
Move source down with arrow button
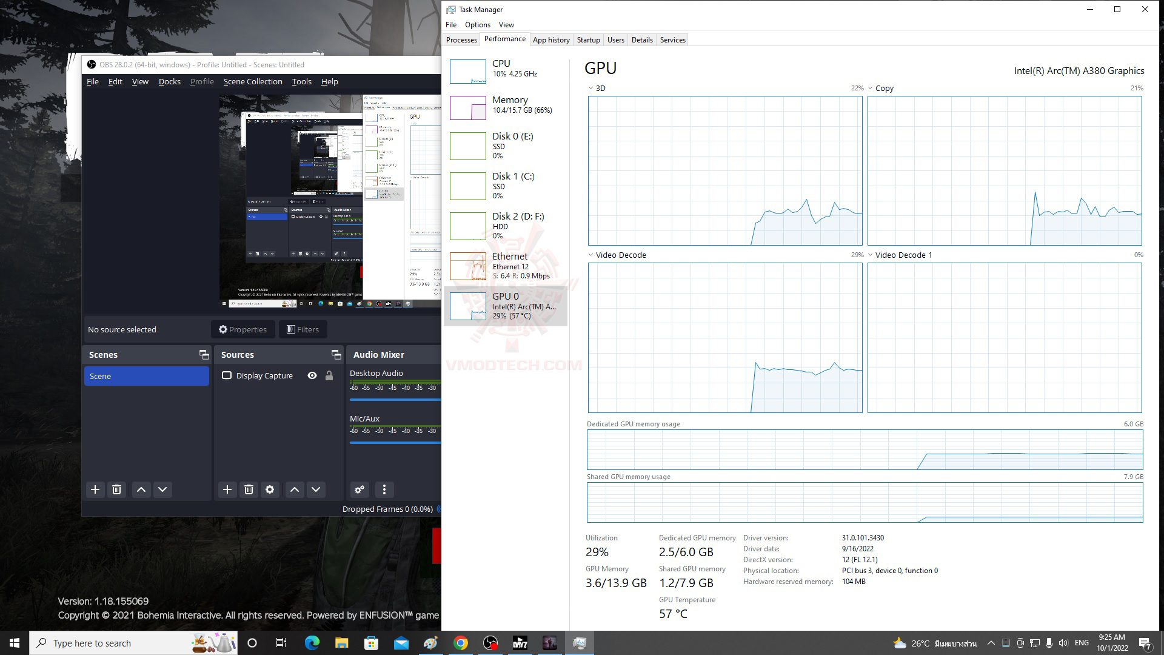pyautogui.click(x=316, y=489)
